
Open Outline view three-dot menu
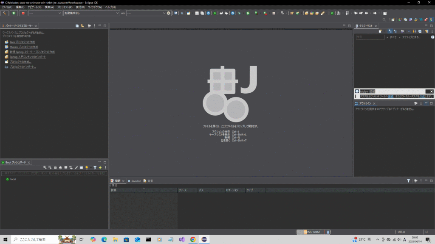click(x=421, y=103)
